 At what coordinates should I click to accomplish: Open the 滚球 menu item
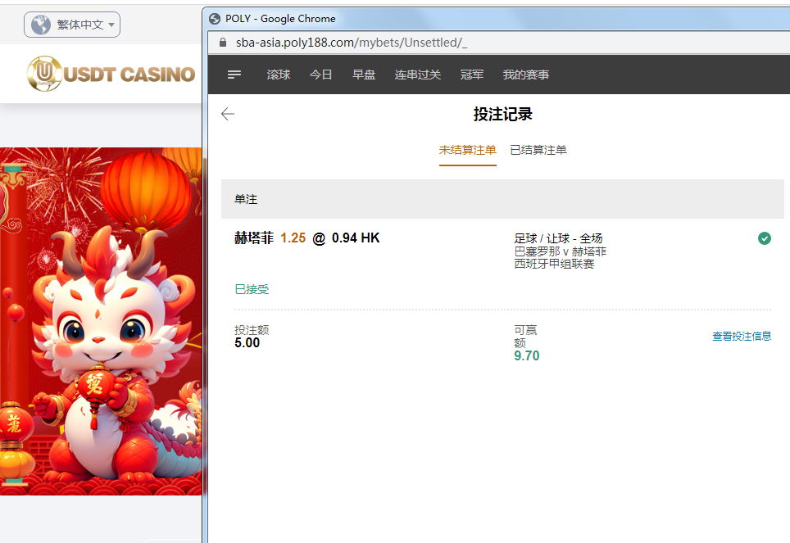pyautogui.click(x=279, y=75)
